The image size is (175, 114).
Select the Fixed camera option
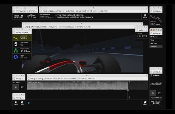pyautogui.click(x=156, y=40)
